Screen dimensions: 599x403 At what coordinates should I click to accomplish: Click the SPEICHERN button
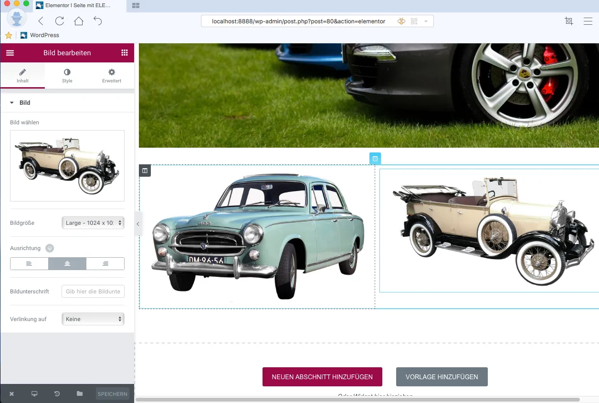point(113,394)
